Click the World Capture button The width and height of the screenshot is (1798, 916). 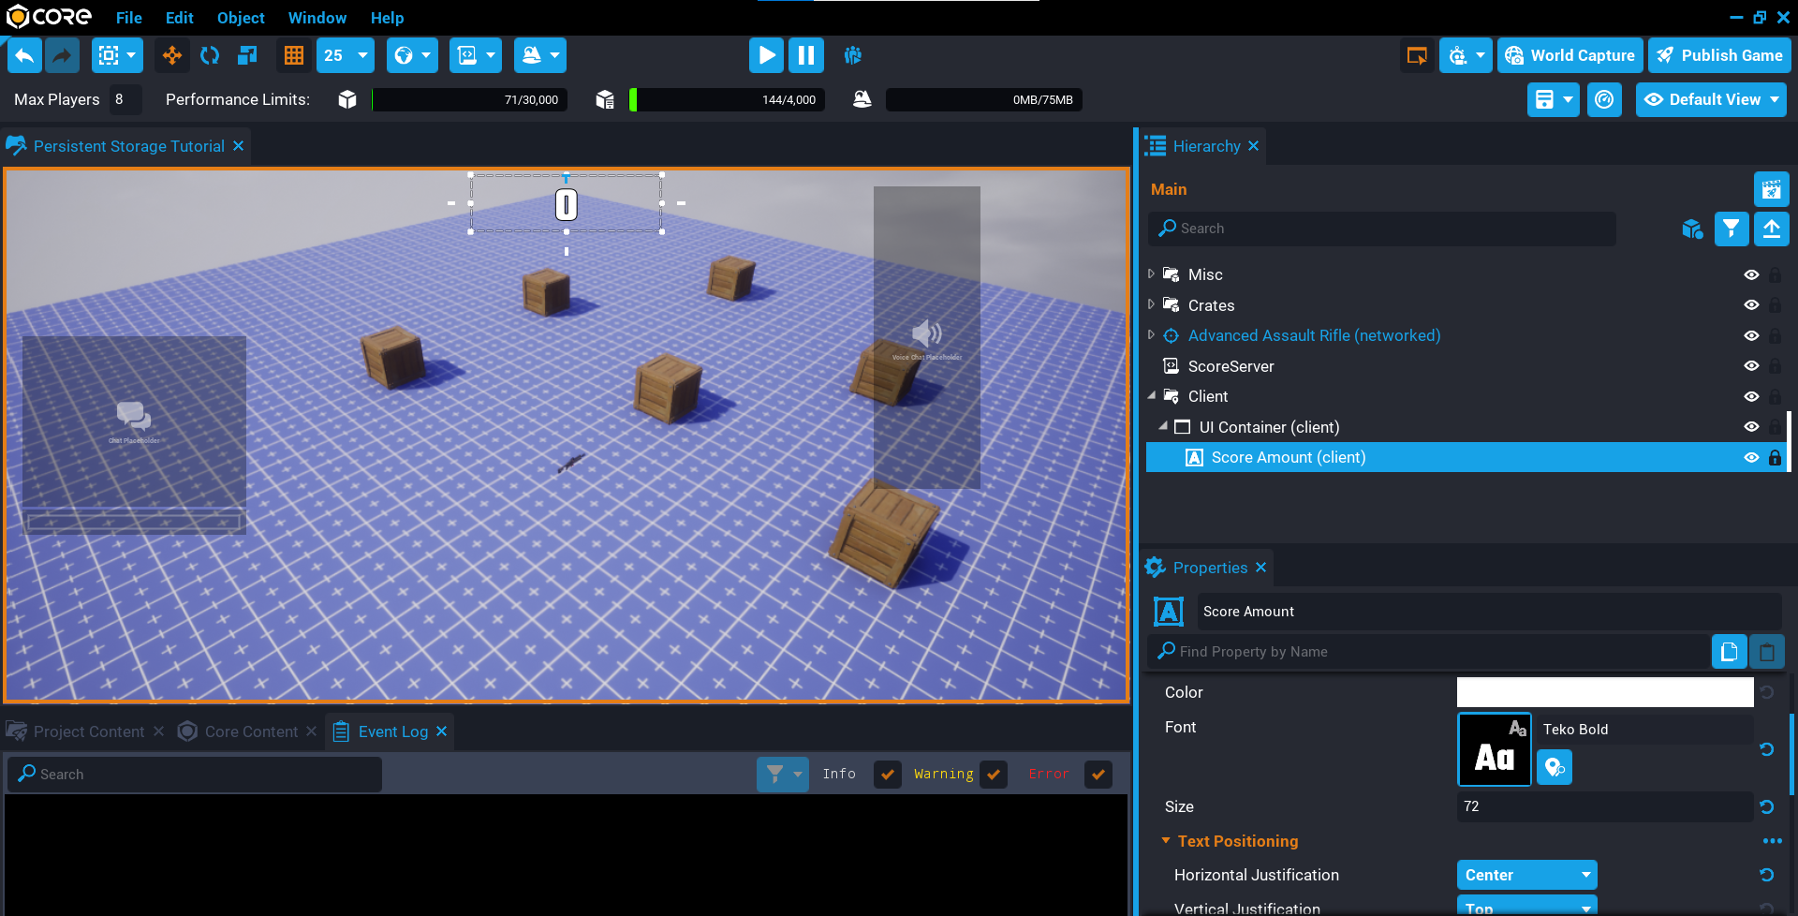pos(1570,56)
